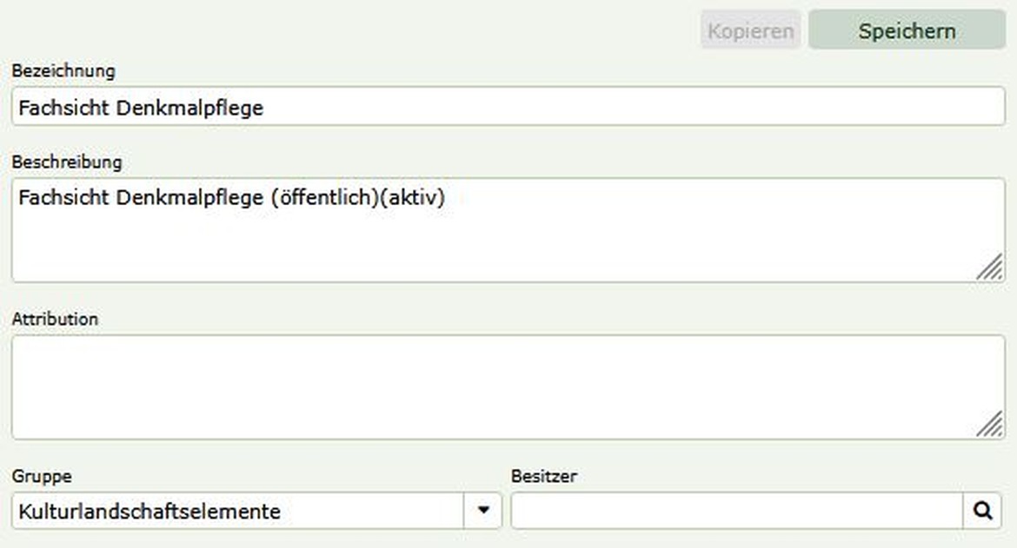1017x548 pixels.
Task: Click the Bezeichnung field label
Action: (x=63, y=71)
